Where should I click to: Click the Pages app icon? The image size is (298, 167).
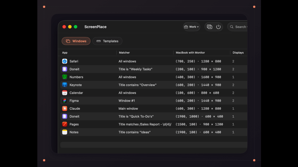click(65, 124)
